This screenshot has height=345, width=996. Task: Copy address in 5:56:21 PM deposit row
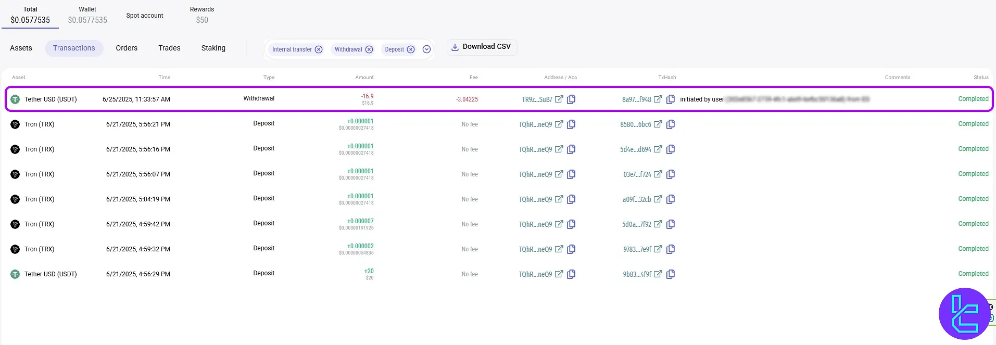tap(571, 124)
